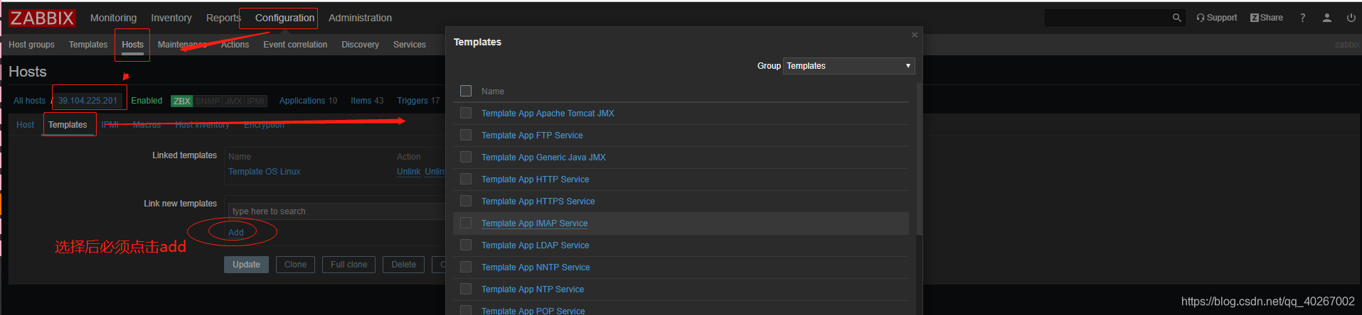Go to Templates submenu item
Screen dimensions: 1362x315
(x=88, y=45)
